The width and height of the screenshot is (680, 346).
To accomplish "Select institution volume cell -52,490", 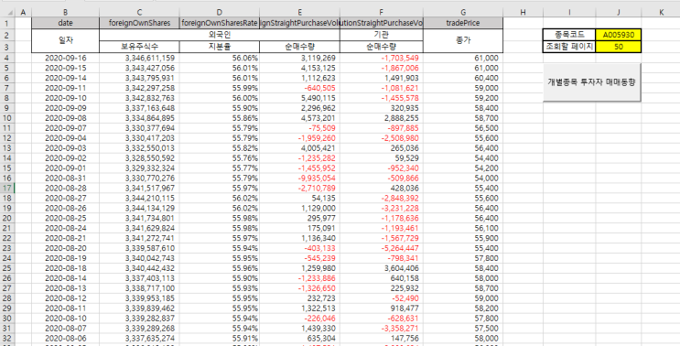I will tap(382, 298).
